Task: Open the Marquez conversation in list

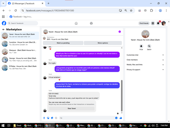Action: (20, 52)
